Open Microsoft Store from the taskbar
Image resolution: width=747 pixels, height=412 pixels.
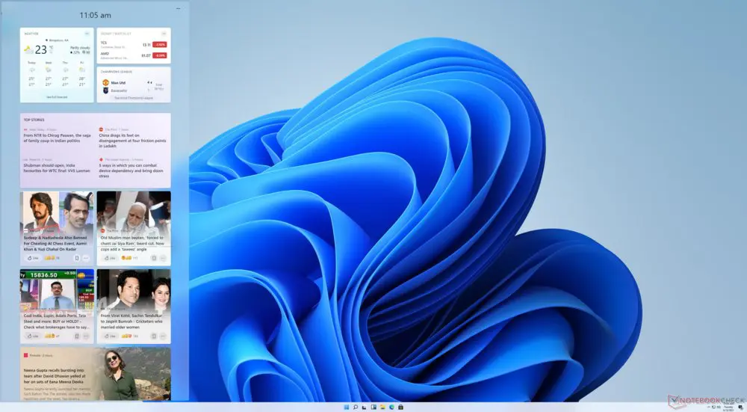pyautogui.click(x=401, y=407)
